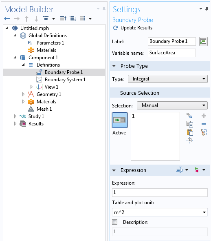
Task: Click the Variable name field with SurfaceArea
Action: pyautogui.click(x=172, y=53)
